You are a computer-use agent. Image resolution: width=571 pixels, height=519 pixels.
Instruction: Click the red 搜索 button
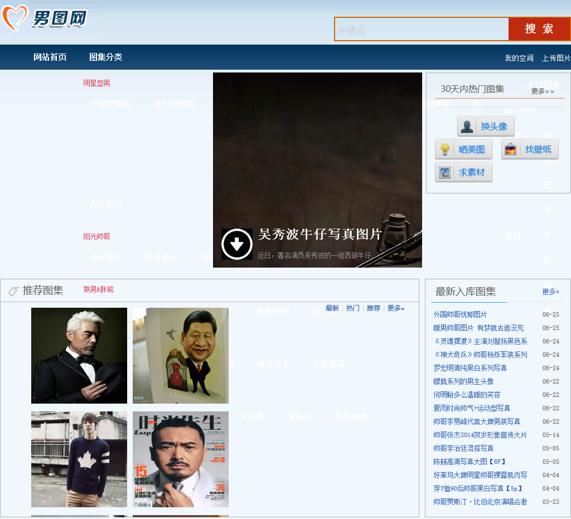(x=539, y=29)
